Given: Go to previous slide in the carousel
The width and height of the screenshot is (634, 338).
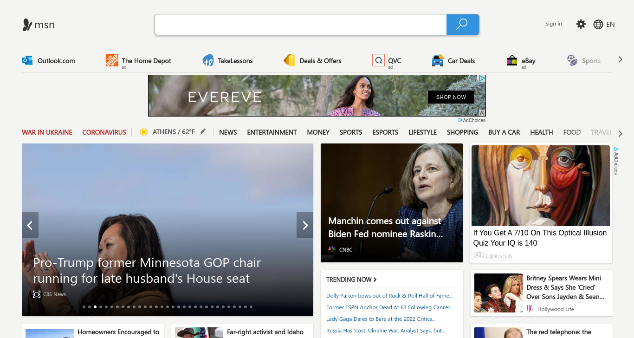Looking at the screenshot, I should [x=30, y=225].
